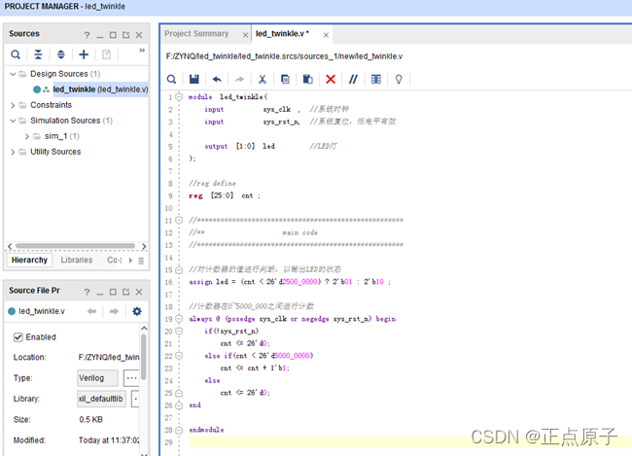This screenshot has height=456, width=632.
Task: Redo the edit in the editor toolbar
Action: pyautogui.click(x=239, y=79)
